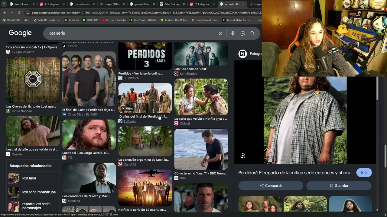Open the Moncloa source link
The image size is (387, 217).
pyautogui.click(x=71, y=201)
